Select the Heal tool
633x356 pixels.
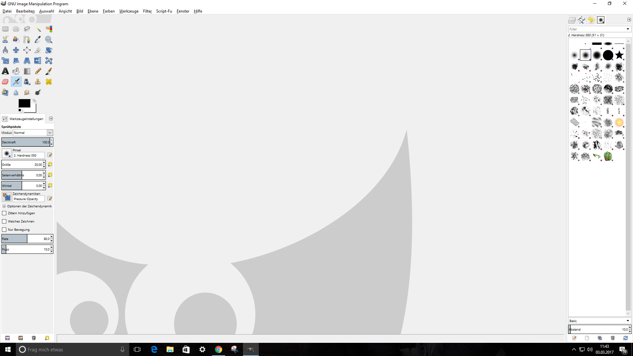pyautogui.click(x=49, y=82)
